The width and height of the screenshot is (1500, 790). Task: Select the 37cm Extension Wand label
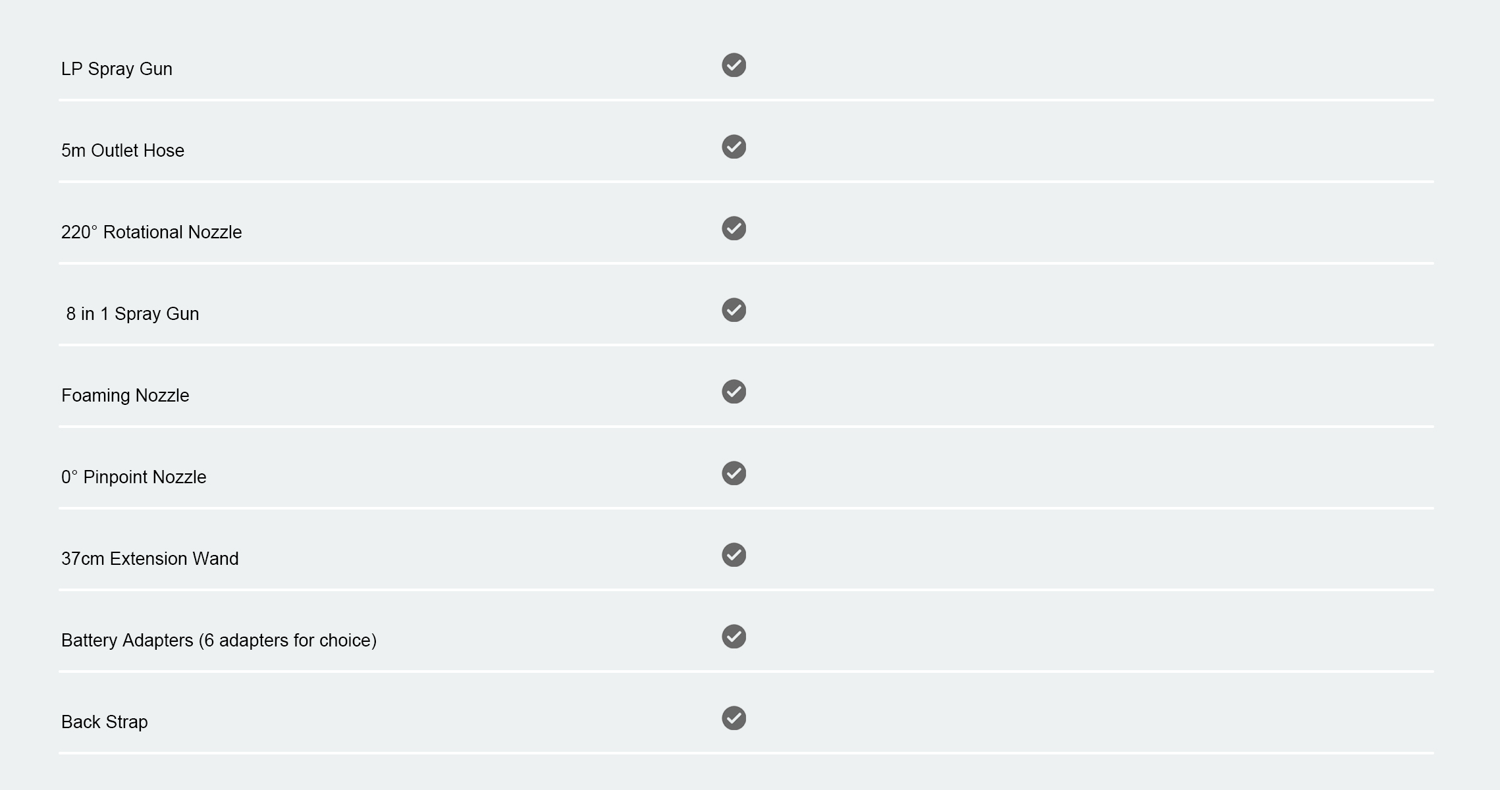[x=150, y=559]
